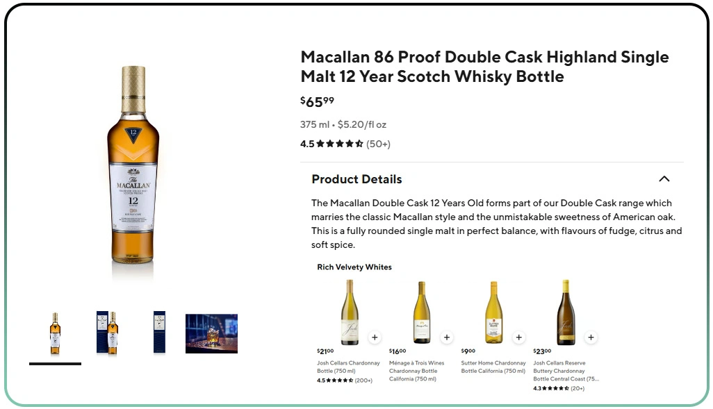
Task: Add Ménage à Trois Chardonnay with plus icon
Action: [447, 337]
